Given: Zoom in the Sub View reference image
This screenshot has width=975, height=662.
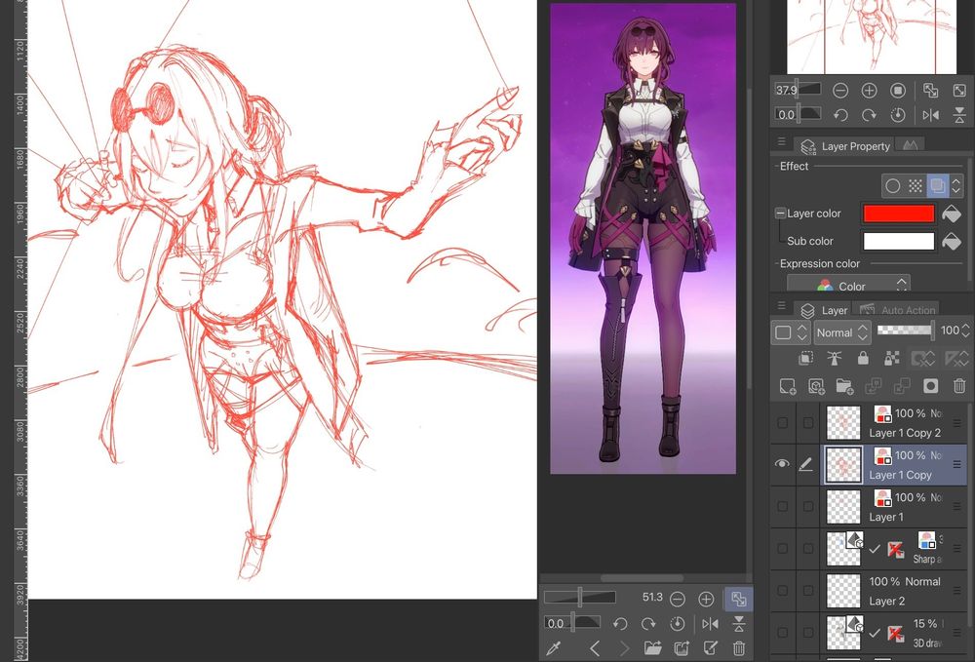Looking at the screenshot, I should [x=706, y=600].
